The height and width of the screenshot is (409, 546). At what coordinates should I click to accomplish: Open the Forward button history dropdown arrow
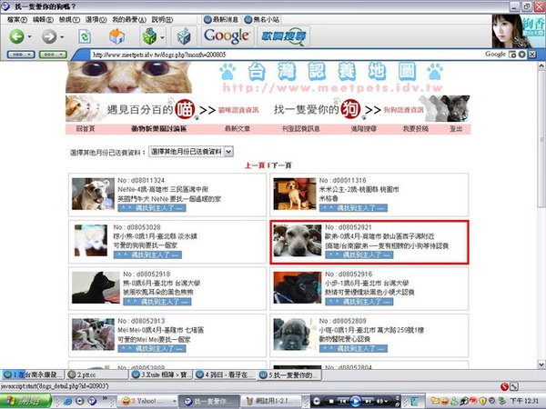(62, 36)
